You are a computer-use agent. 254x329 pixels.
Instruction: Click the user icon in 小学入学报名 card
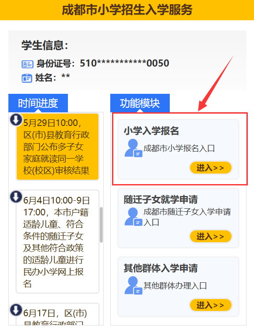pyautogui.click(x=133, y=148)
